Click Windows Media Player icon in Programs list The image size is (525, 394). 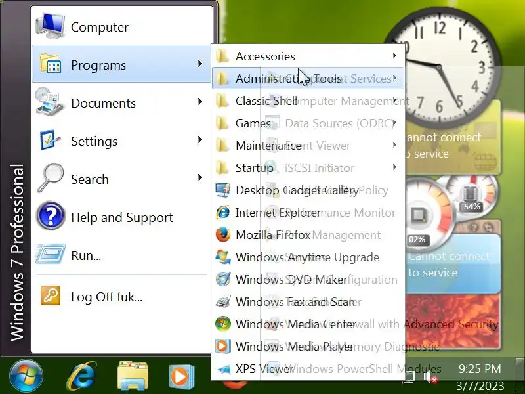click(223, 346)
